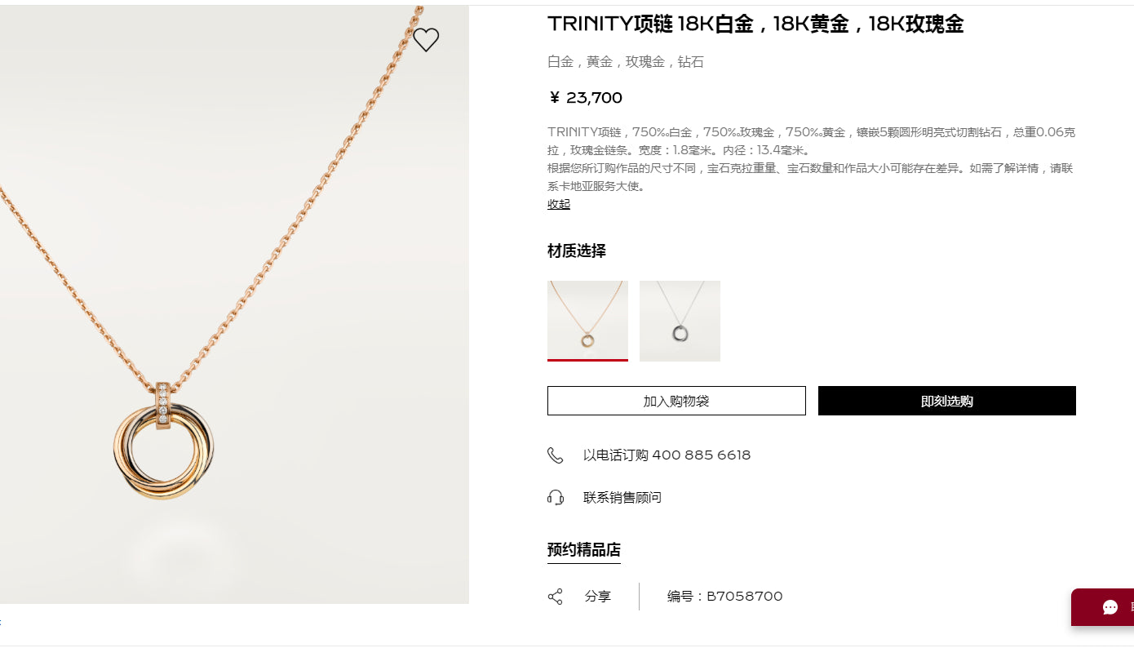Image resolution: width=1134 pixels, height=648 pixels.
Task: Click the 联系销售顾问 link text
Action: coord(622,497)
